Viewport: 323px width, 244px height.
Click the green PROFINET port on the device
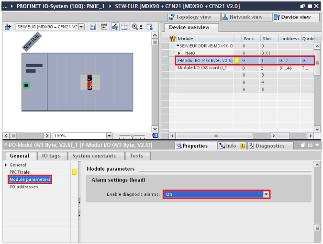pos(26,85)
